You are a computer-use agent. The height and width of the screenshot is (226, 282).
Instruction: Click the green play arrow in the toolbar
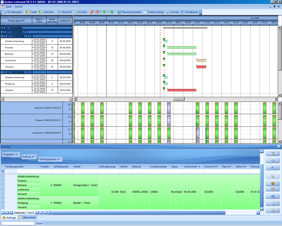[105, 12]
